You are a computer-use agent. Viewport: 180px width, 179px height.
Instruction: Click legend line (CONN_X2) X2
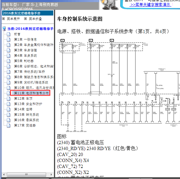(x=73, y=172)
